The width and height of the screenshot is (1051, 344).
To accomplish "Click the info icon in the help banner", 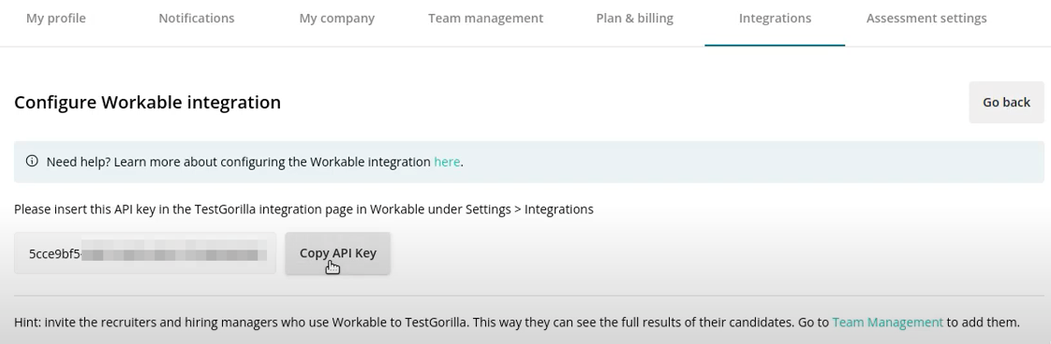I will pos(32,162).
